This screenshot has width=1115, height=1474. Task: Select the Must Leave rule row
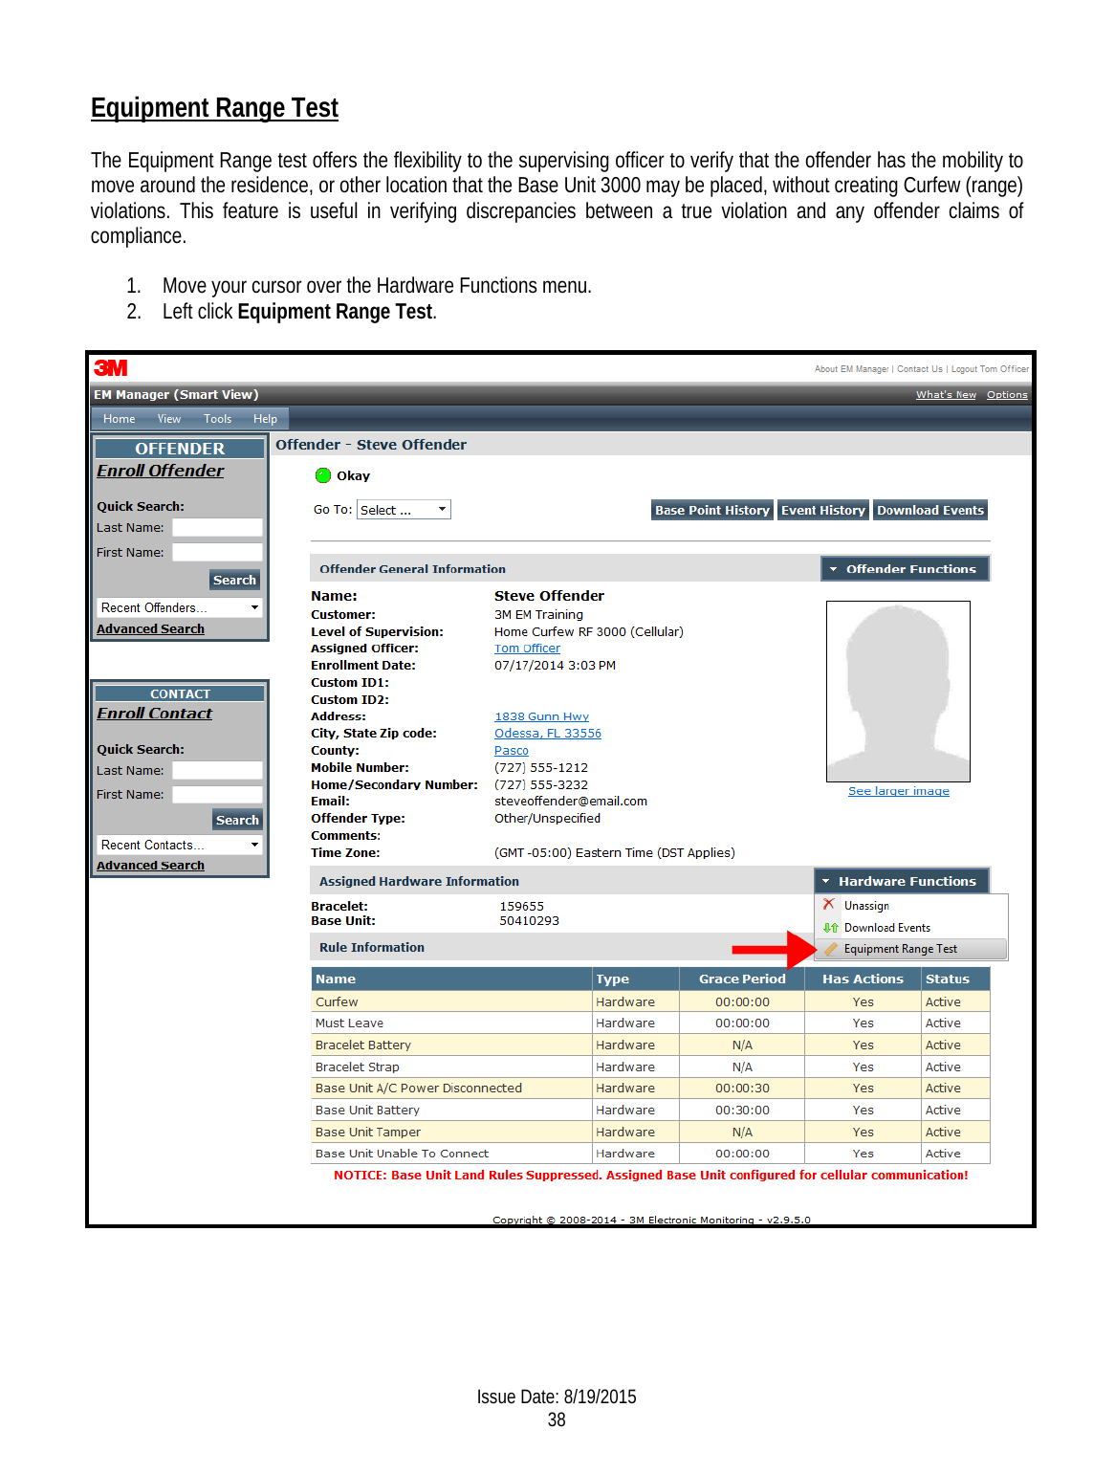point(650,1023)
